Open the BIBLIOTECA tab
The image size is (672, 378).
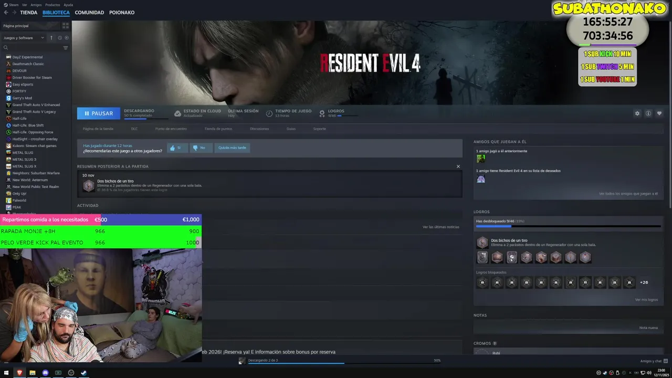click(56, 13)
